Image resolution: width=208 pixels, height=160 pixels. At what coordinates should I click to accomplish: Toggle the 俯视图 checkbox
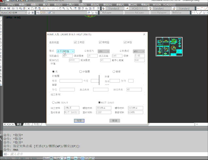(100, 42)
